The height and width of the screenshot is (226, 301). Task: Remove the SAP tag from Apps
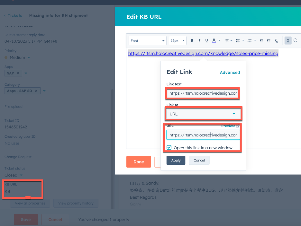[x=18, y=73]
